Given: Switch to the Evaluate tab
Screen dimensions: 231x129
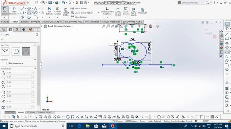Looking at the screenshot, I should click(x=25, y=21).
